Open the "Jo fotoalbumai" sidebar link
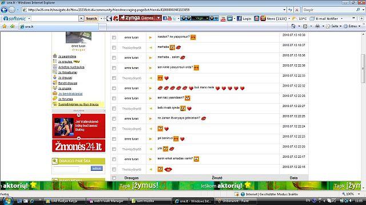Image resolution: width=366 pixels, height=205 pixels. tap(67, 72)
